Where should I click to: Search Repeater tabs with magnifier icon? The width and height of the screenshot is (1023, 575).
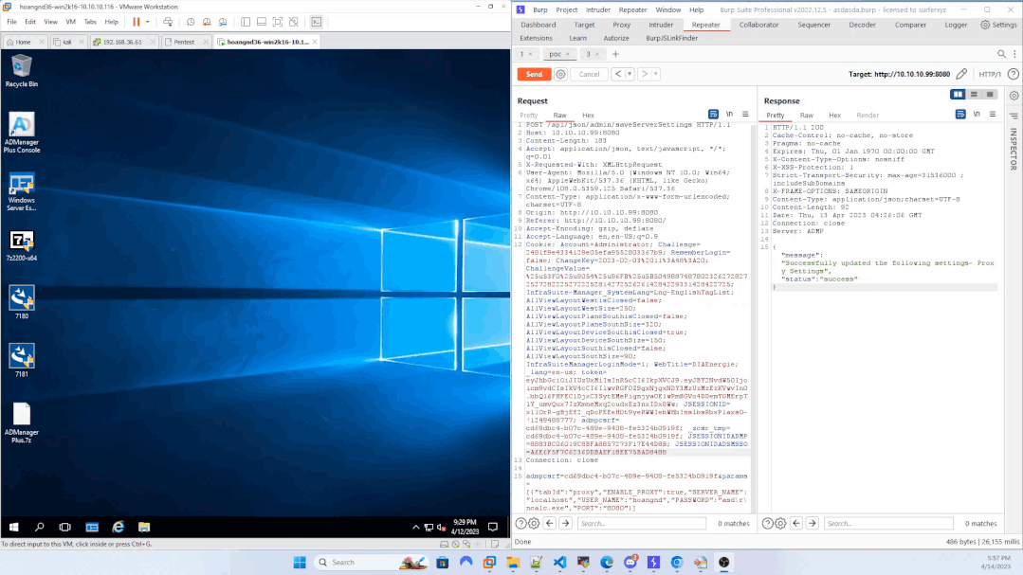coord(1001,54)
